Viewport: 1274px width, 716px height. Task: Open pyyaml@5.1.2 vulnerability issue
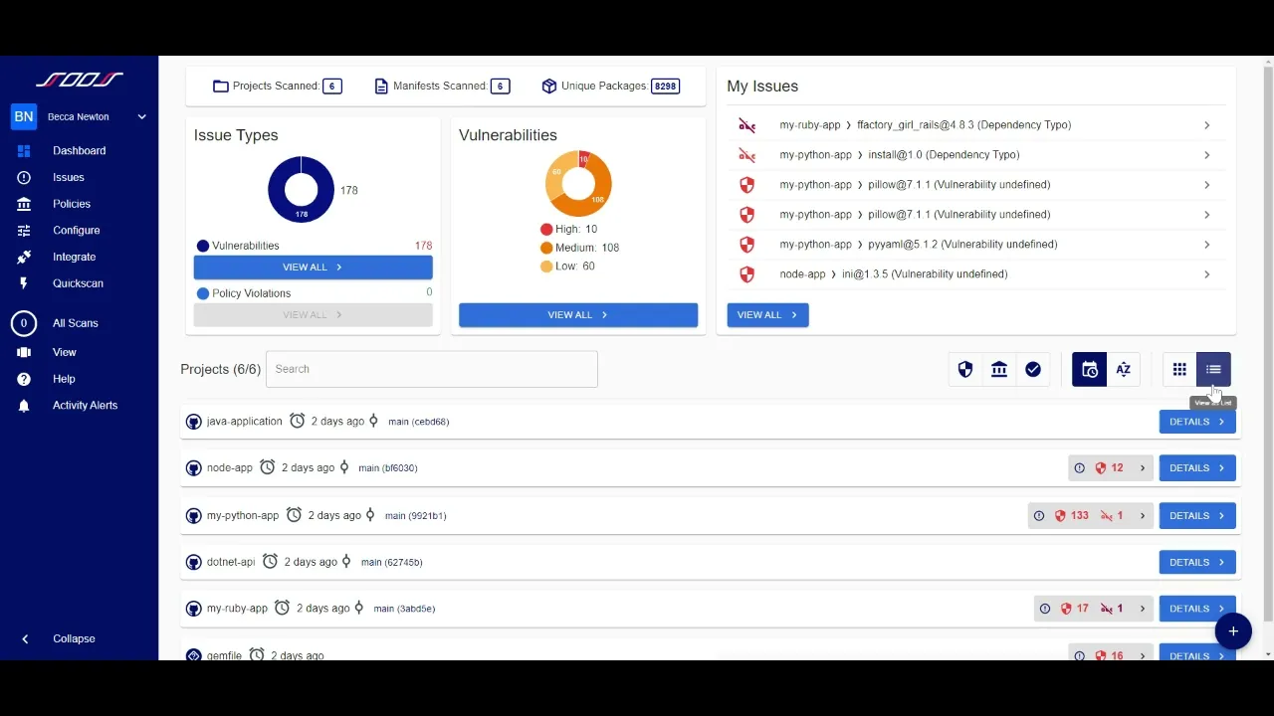pyautogui.click(x=975, y=245)
